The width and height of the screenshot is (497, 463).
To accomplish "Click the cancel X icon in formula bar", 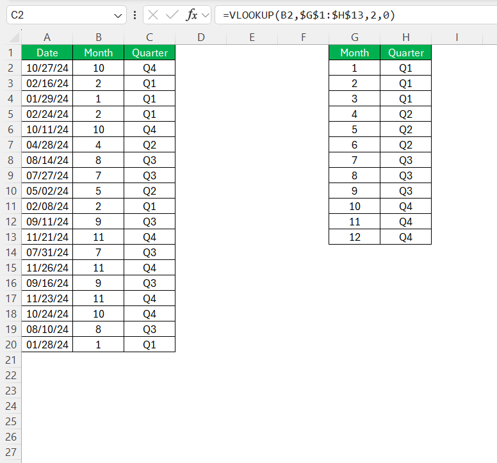I will (153, 15).
